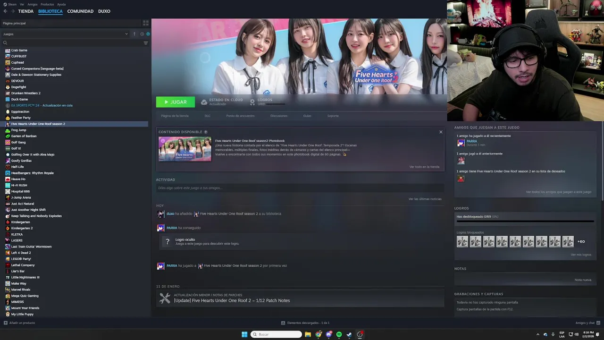Image resolution: width=604 pixels, height=340 pixels.
Task: Click Ver todos los amigos link
Action: [x=559, y=192]
